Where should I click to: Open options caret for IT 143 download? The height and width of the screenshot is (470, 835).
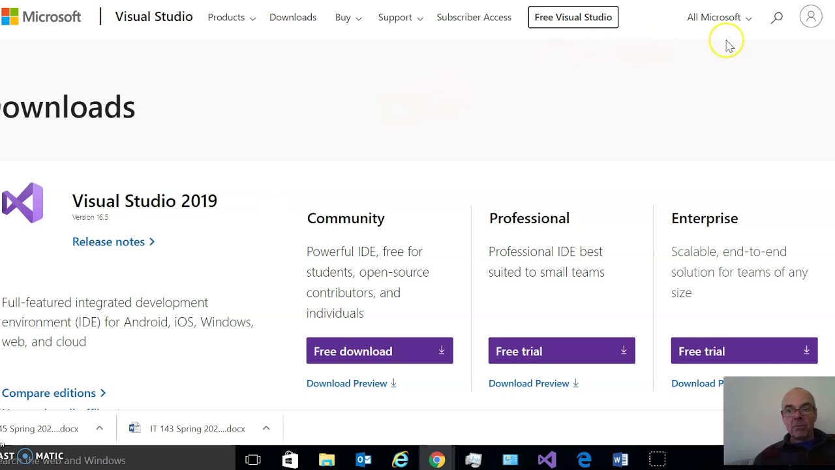click(x=266, y=428)
